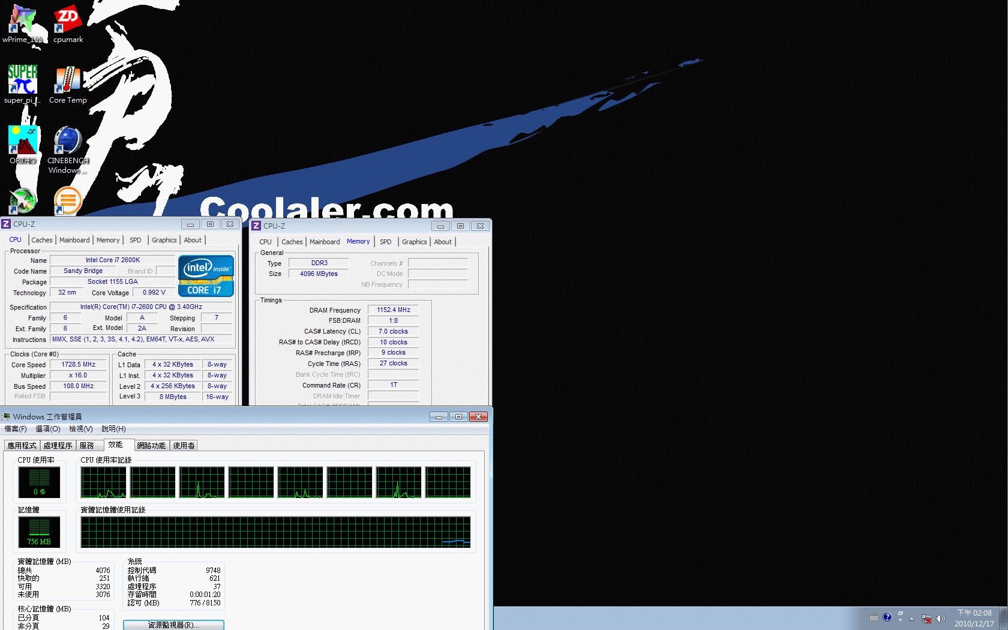Open About tab in left CPU-Z
Screen dimensions: 1008x630
(x=193, y=240)
